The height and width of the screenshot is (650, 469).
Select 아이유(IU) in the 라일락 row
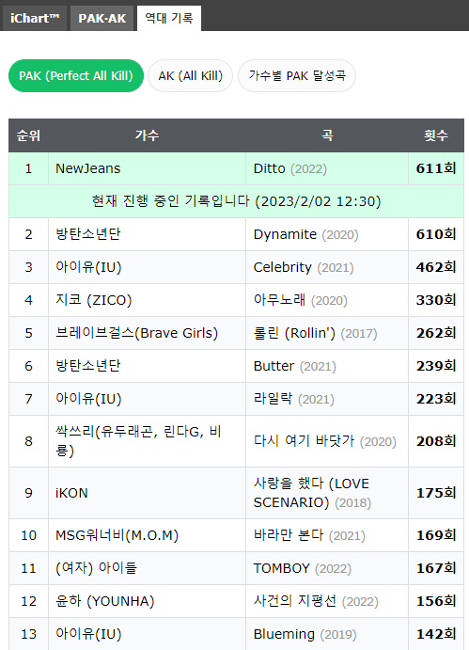147,399
